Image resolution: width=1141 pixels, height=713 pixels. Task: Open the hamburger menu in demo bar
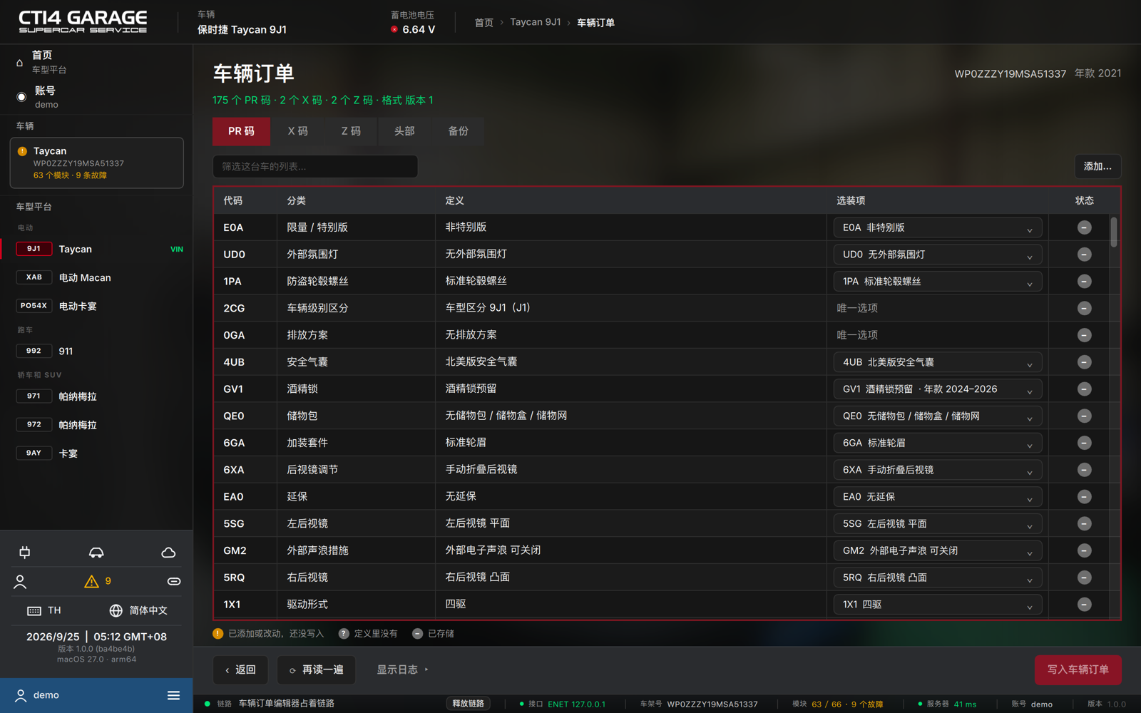173,695
